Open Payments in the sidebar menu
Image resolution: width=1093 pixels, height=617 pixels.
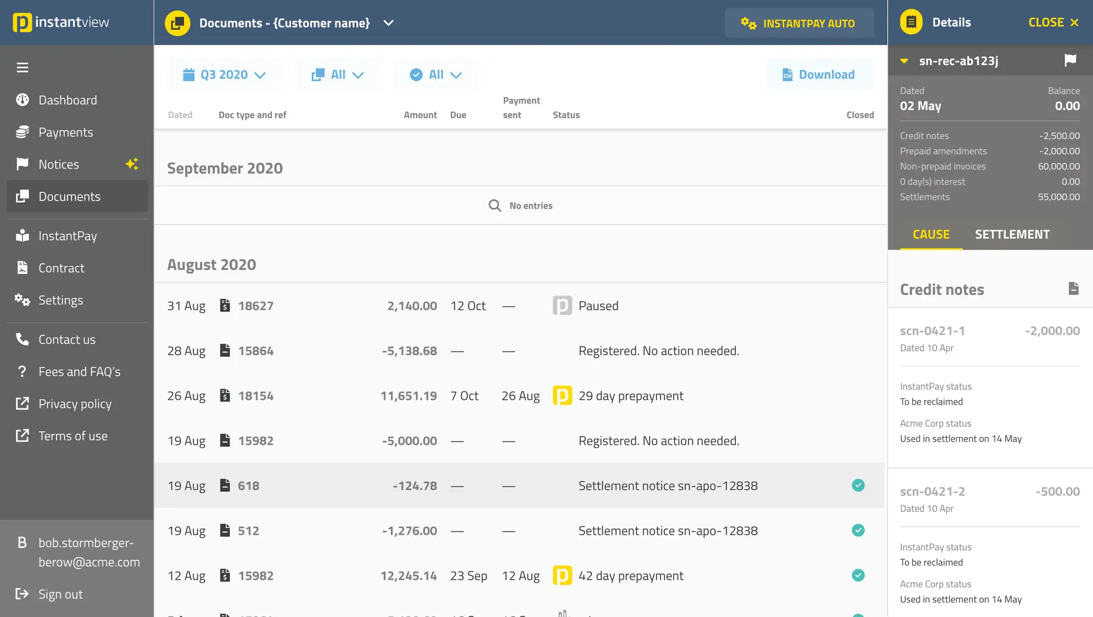66,132
